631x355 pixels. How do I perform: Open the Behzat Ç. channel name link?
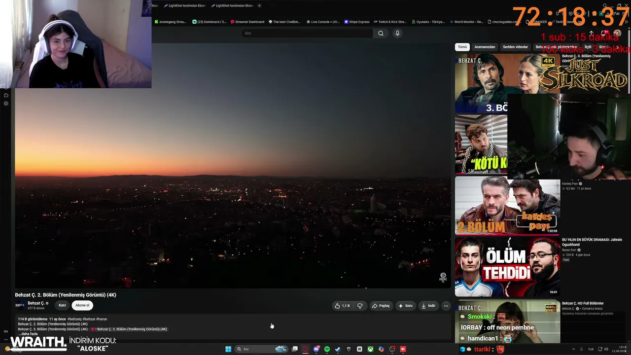pos(36,303)
